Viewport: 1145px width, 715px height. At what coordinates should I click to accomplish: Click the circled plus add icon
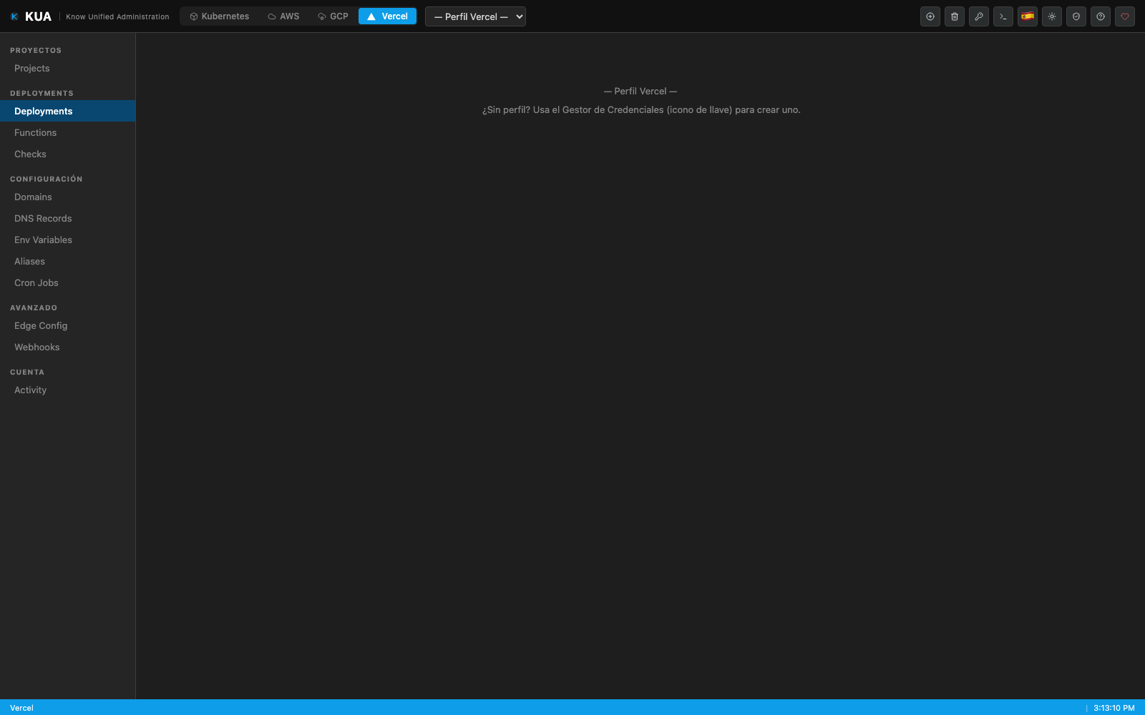930,16
